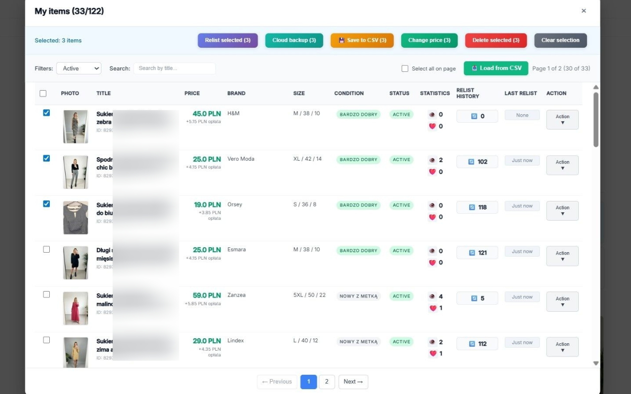This screenshot has height=394, width=631.
Task: Open relist history 112 for Lindex item
Action: 477,344
